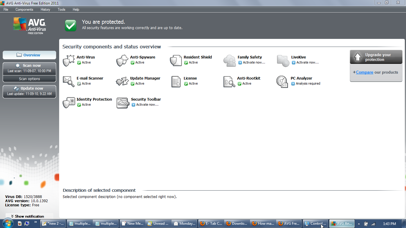Viewport: 406px width, 228px height.
Task: Expand the quick launch overflow chevron
Action: [x=36, y=222]
